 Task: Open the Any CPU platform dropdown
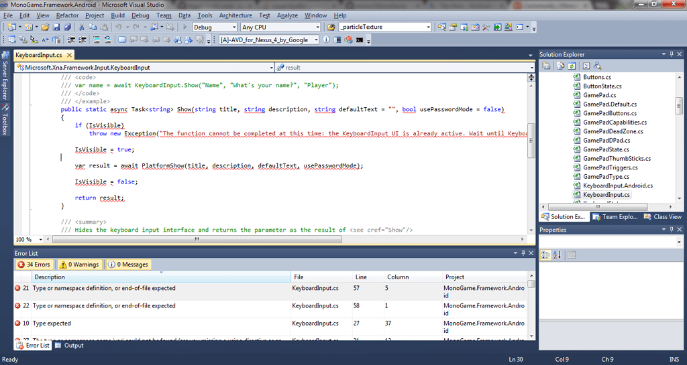coord(318,27)
